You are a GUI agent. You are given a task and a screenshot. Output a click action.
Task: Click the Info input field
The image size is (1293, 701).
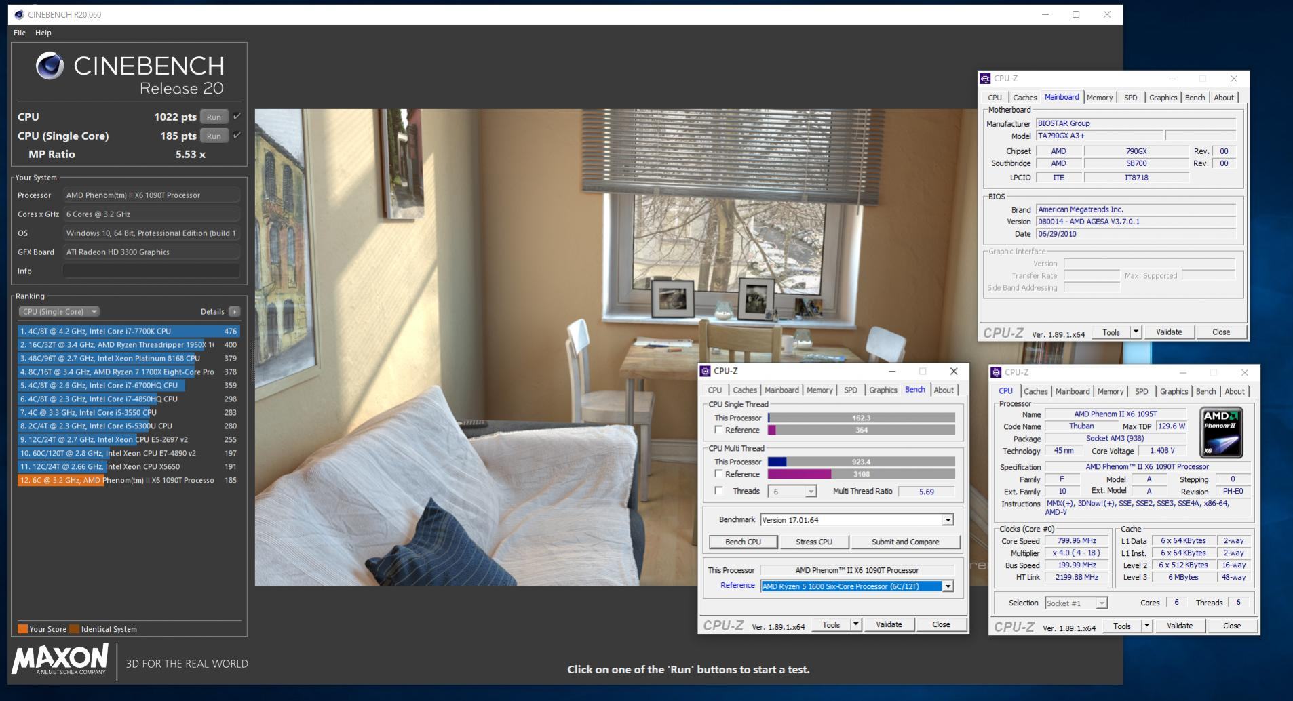click(x=151, y=271)
